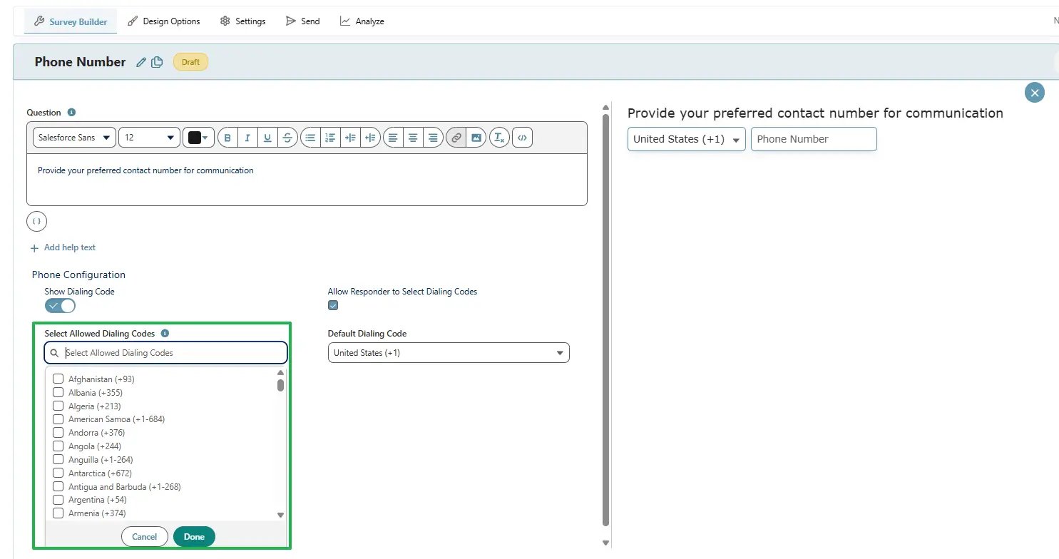Align question text to the left
This screenshot has height=559, width=1059.
(393, 138)
